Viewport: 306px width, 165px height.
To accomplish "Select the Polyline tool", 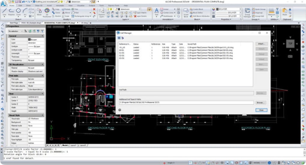I will pos(11,12).
